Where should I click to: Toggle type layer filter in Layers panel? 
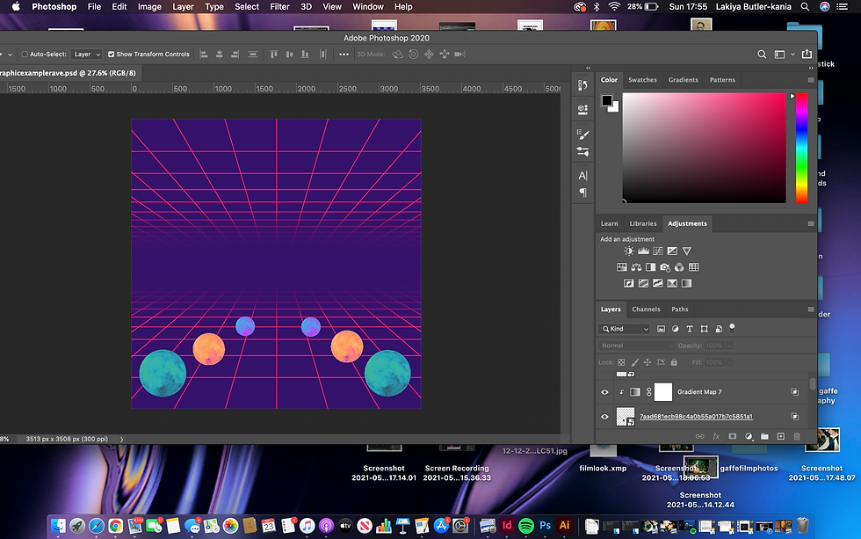(x=690, y=329)
